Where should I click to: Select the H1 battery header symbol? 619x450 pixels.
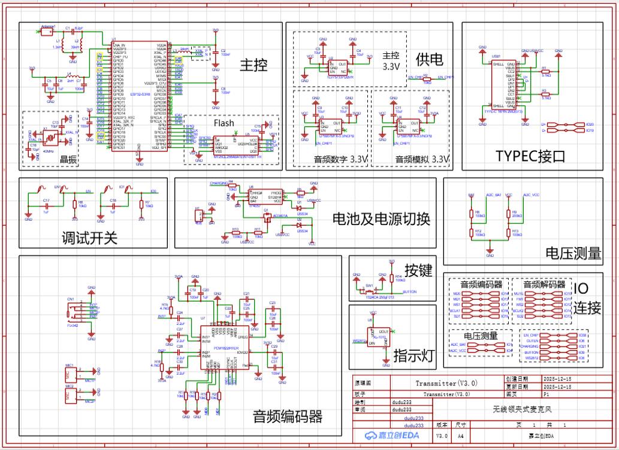click(199, 215)
